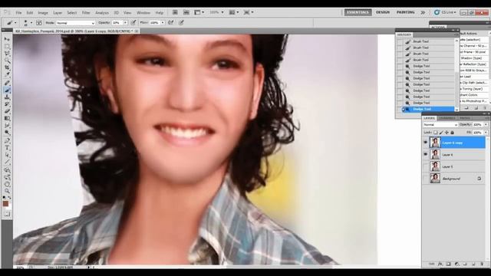The width and height of the screenshot is (491, 276).
Task: Toggle lock position
Action: (x=447, y=133)
